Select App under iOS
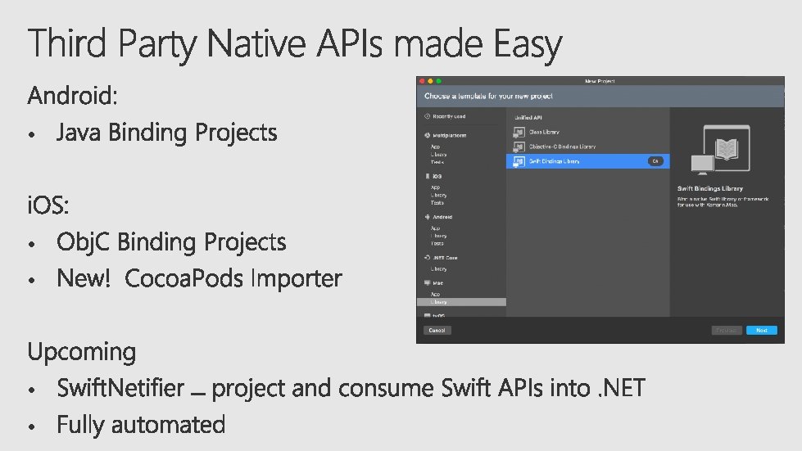The height and width of the screenshot is (451, 802). click(x=435, y=187)
